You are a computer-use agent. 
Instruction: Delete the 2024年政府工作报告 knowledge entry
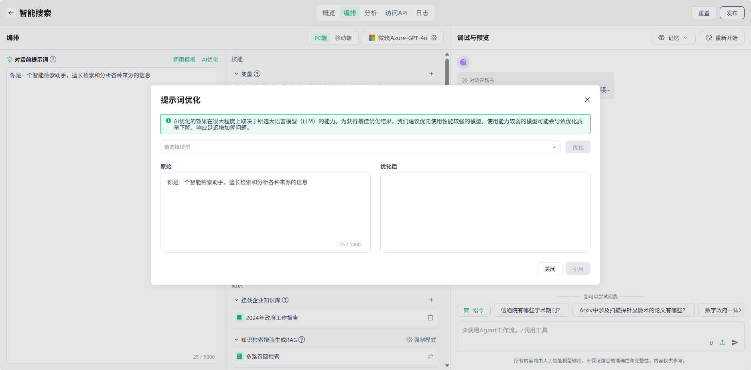430,318
